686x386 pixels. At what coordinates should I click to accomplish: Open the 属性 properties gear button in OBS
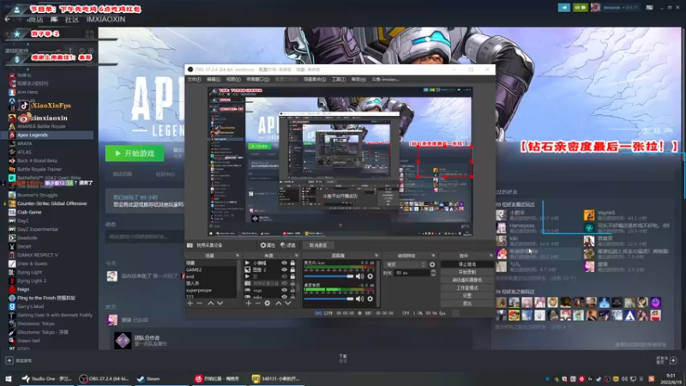pyautogui.click(x=268, y=245)
